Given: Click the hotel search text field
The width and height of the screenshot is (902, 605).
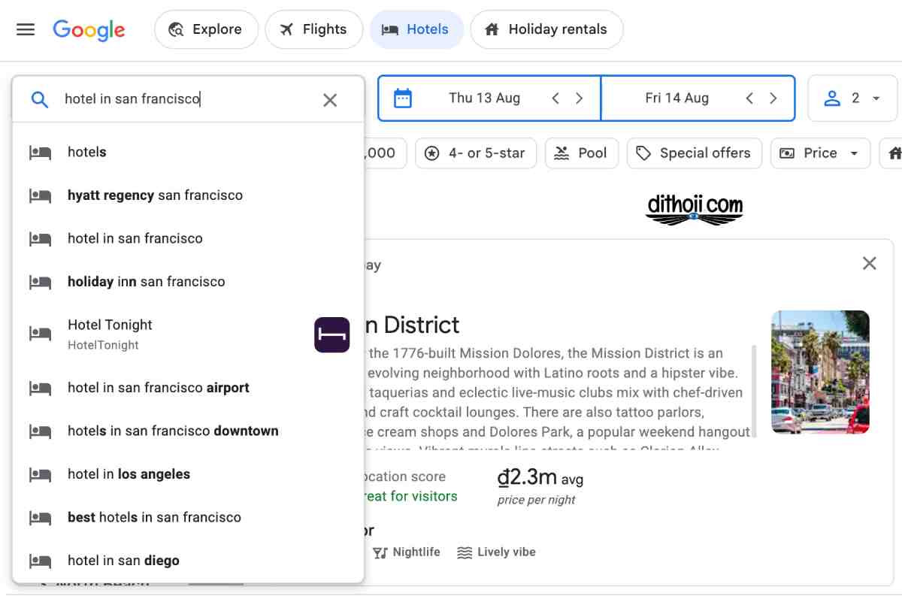Looking at the screenshot, I should pos(188,99).
